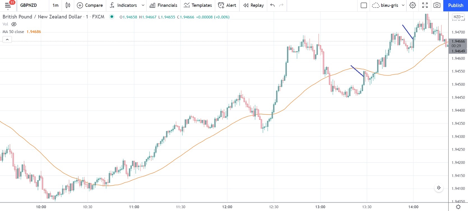Open the Financials menu
This screenshot has width=468, height=211.
tap(164, 5)
